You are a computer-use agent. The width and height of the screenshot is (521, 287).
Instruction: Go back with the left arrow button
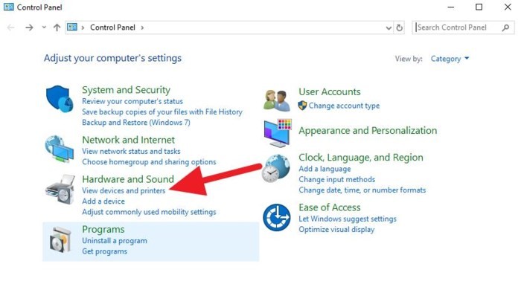pyautogui.click(x=10, y=28)
